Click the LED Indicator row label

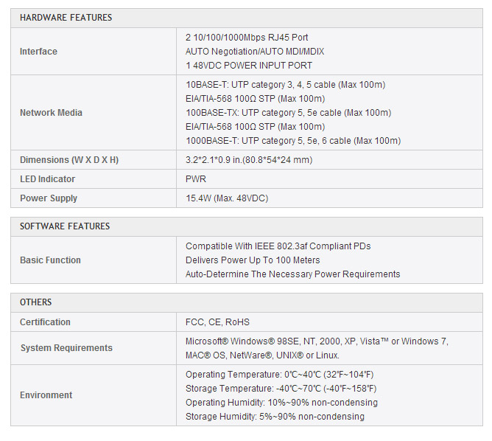(x=47, y=179)
